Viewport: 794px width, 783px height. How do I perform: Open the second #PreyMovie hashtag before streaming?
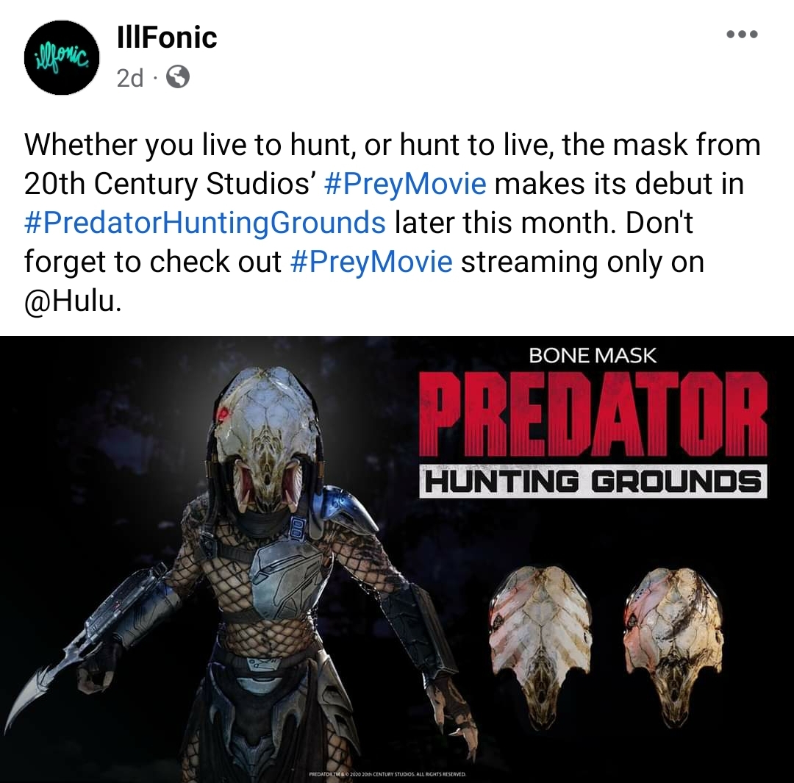click(x=372, y=261)
